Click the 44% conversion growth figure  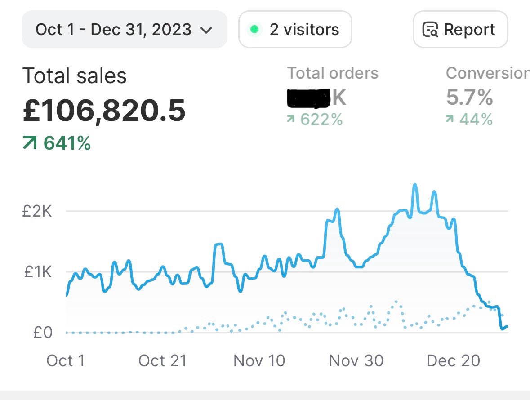pyautogui.click(x=476, y=119)
